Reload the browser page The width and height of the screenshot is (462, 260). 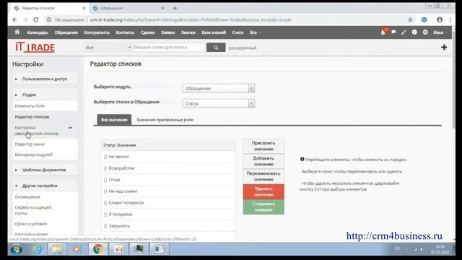pos(36,19)
